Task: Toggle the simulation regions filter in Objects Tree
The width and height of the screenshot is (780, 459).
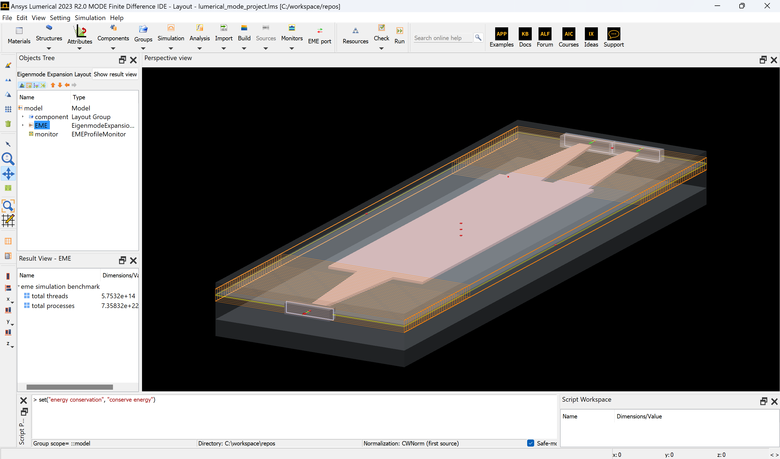Action: [29, 85]
